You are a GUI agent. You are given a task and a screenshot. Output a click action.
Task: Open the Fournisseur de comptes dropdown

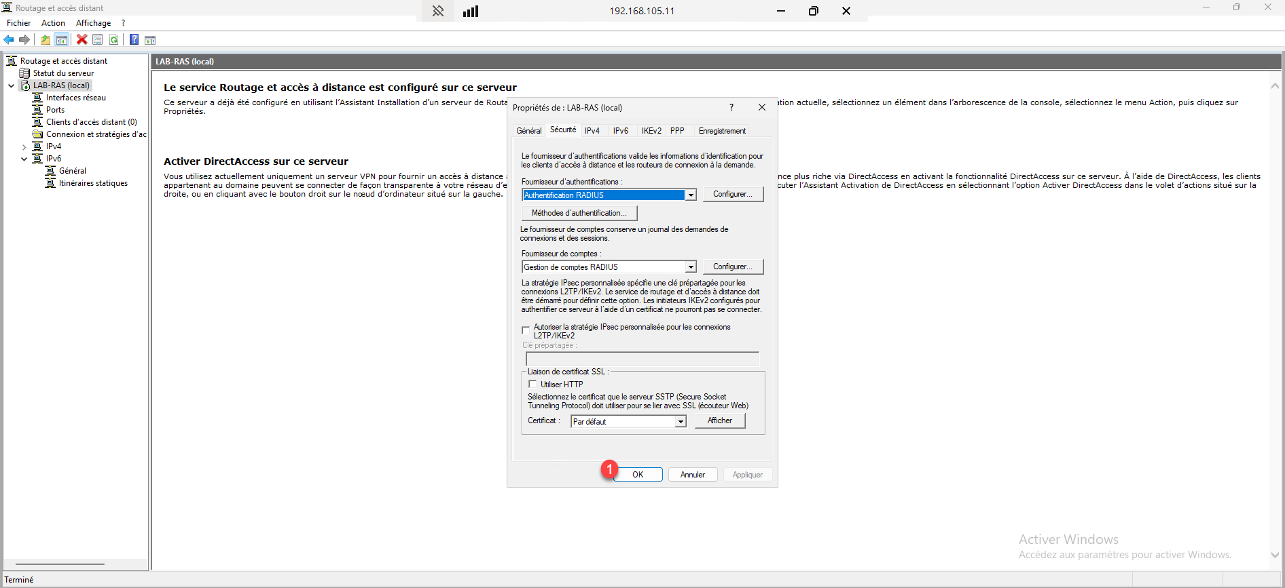pos(691,267)
